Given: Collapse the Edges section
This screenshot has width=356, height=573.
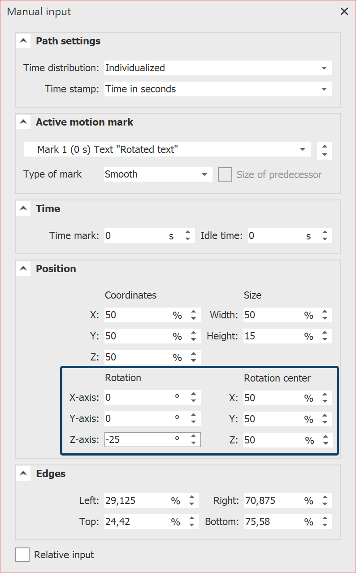Looking at the screenshot, I should click(x=23, y=473).
